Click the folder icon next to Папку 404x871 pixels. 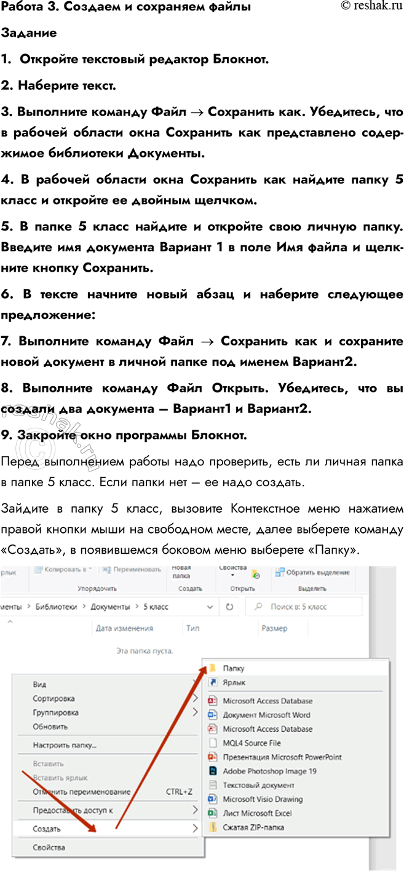point(212,668)
